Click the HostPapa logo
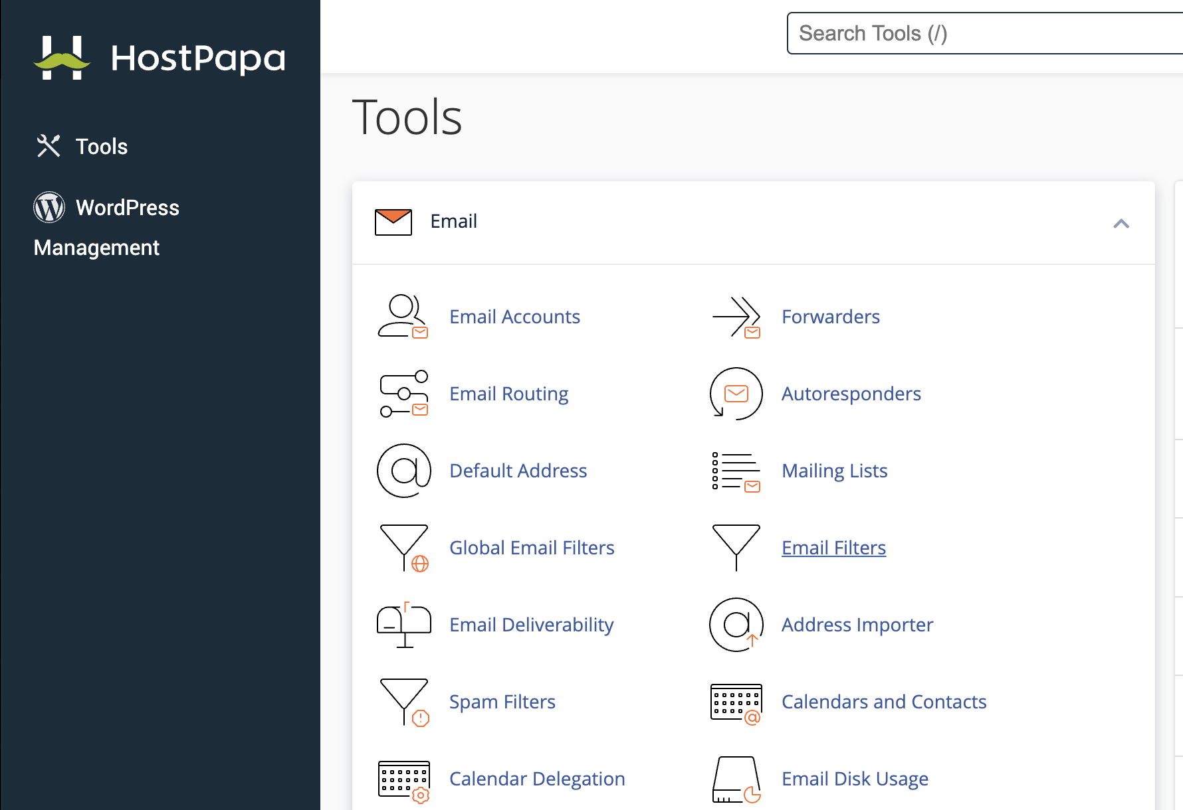 (160, 58)
